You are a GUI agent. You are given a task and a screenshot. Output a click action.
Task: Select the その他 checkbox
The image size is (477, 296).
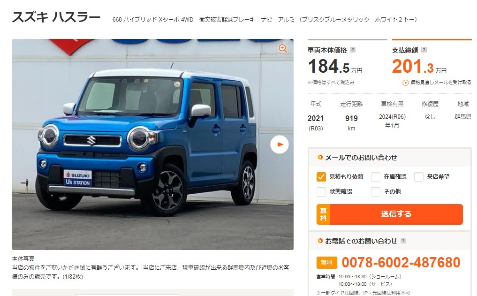(375, 192)
